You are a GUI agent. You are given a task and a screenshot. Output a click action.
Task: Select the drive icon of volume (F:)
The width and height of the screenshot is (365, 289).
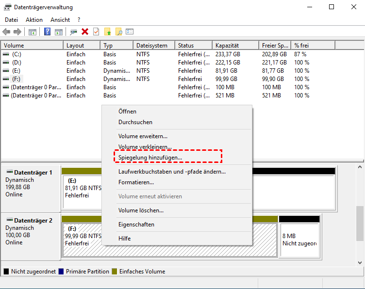[6, 79]
